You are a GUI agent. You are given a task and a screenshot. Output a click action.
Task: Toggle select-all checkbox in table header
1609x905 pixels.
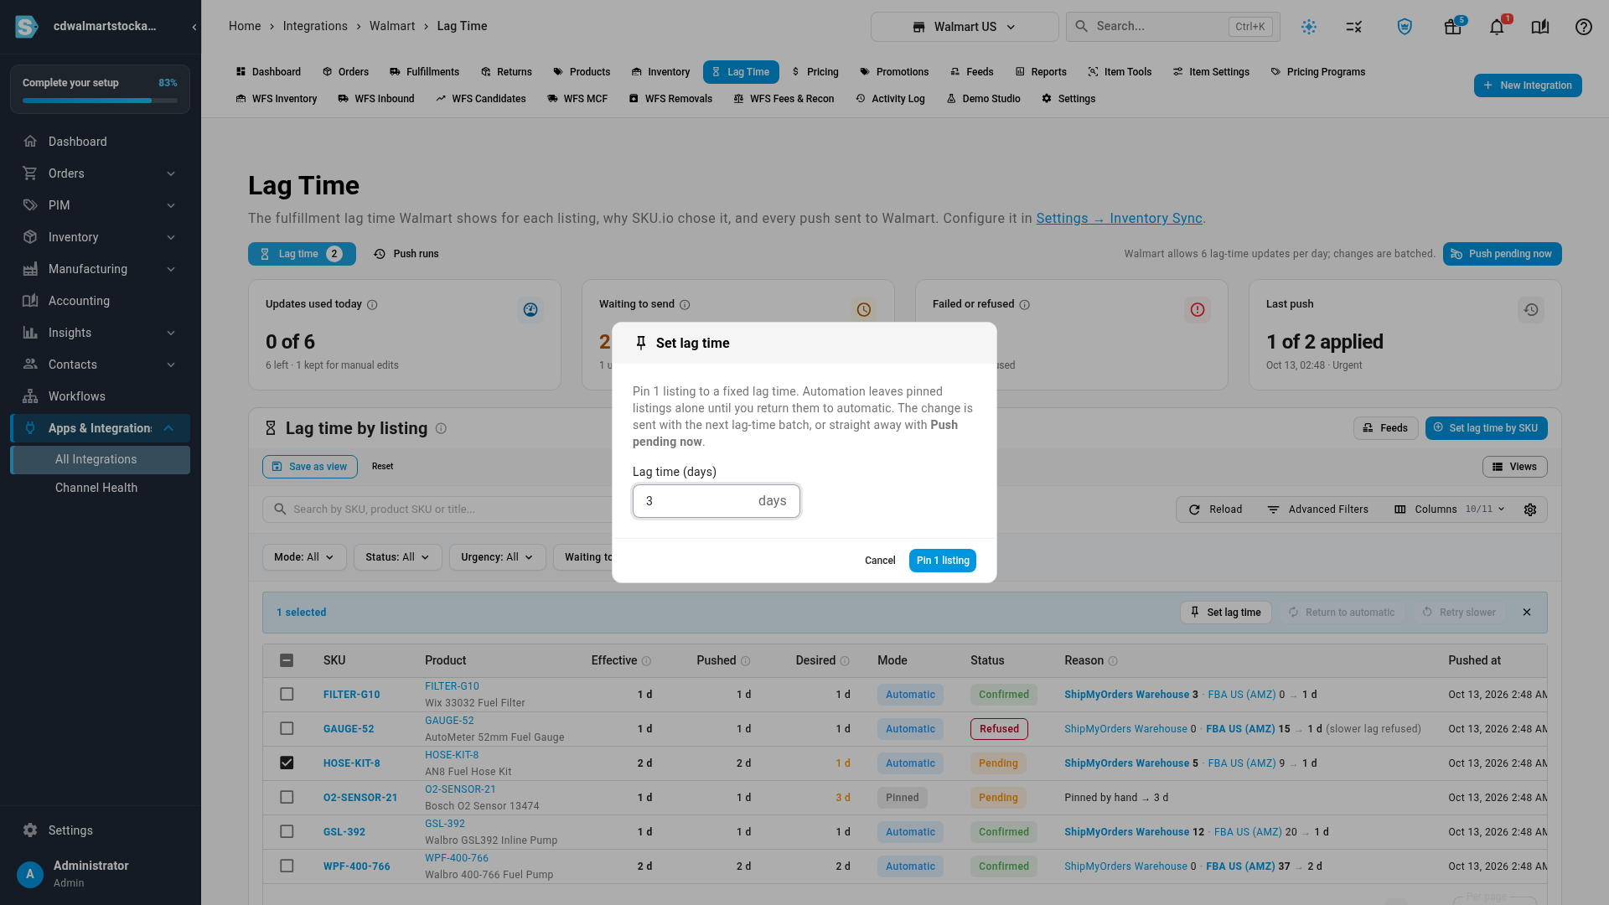287,660
